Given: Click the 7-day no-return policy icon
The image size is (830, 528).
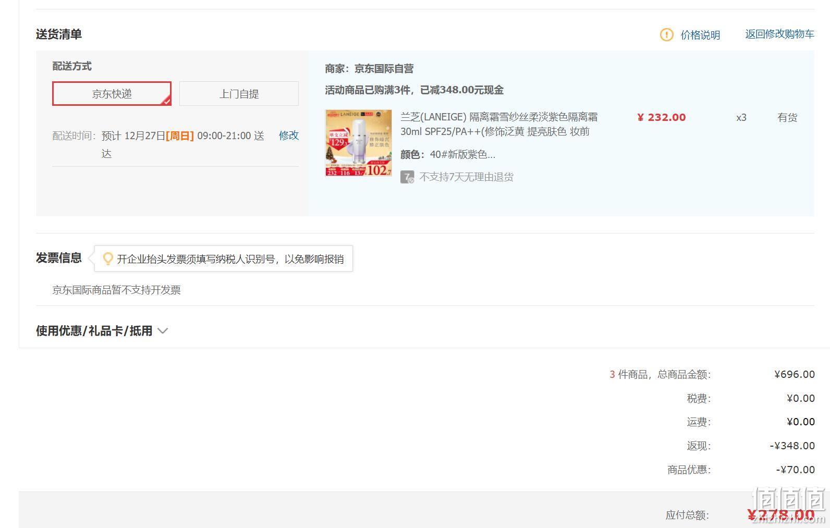Looking at the screenshot, I should 407,177.
